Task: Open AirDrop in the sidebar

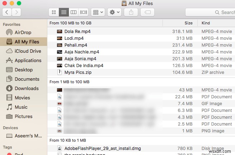Action: click(23, 32)
